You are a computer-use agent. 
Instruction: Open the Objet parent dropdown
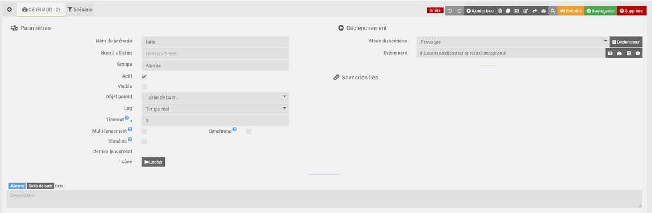point(215,97)
